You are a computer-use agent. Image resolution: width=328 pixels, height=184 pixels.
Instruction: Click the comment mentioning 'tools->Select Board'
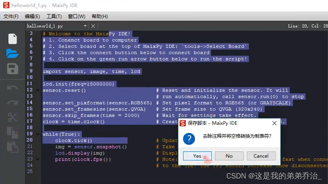(x=145, y=46)
